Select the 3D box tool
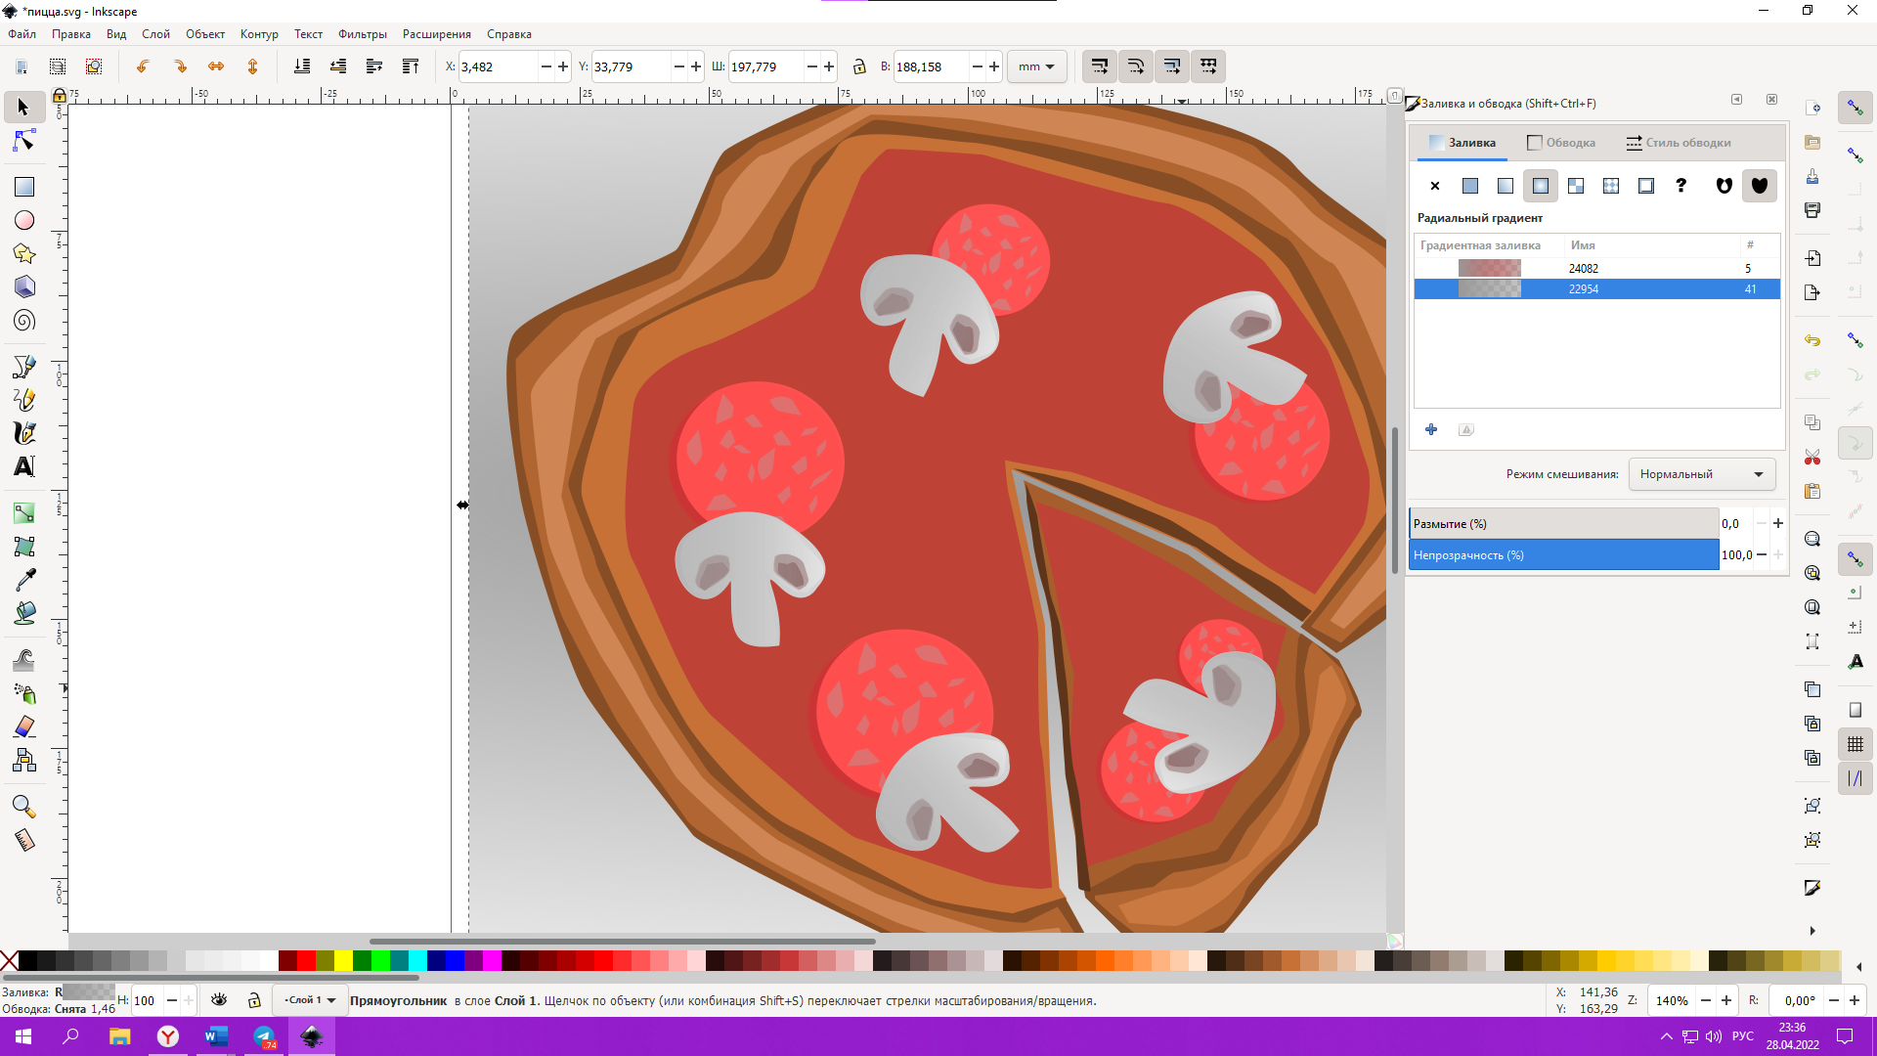The image size is (1877, 1056). pos(24,287)
